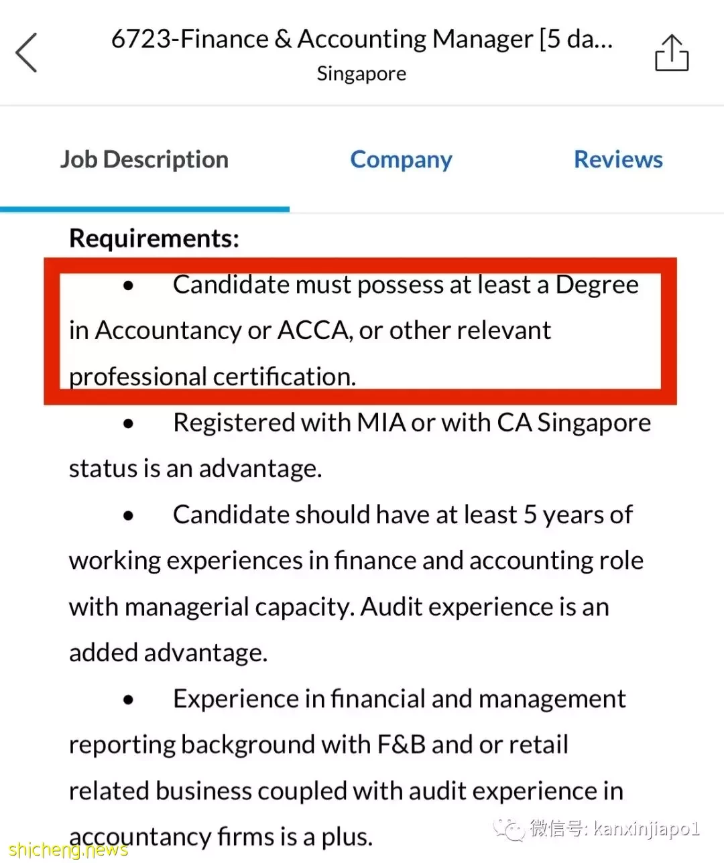Tap the bullet point before Registered with MIA
This screenshot has height=863, width=724.
click(128, 424)
